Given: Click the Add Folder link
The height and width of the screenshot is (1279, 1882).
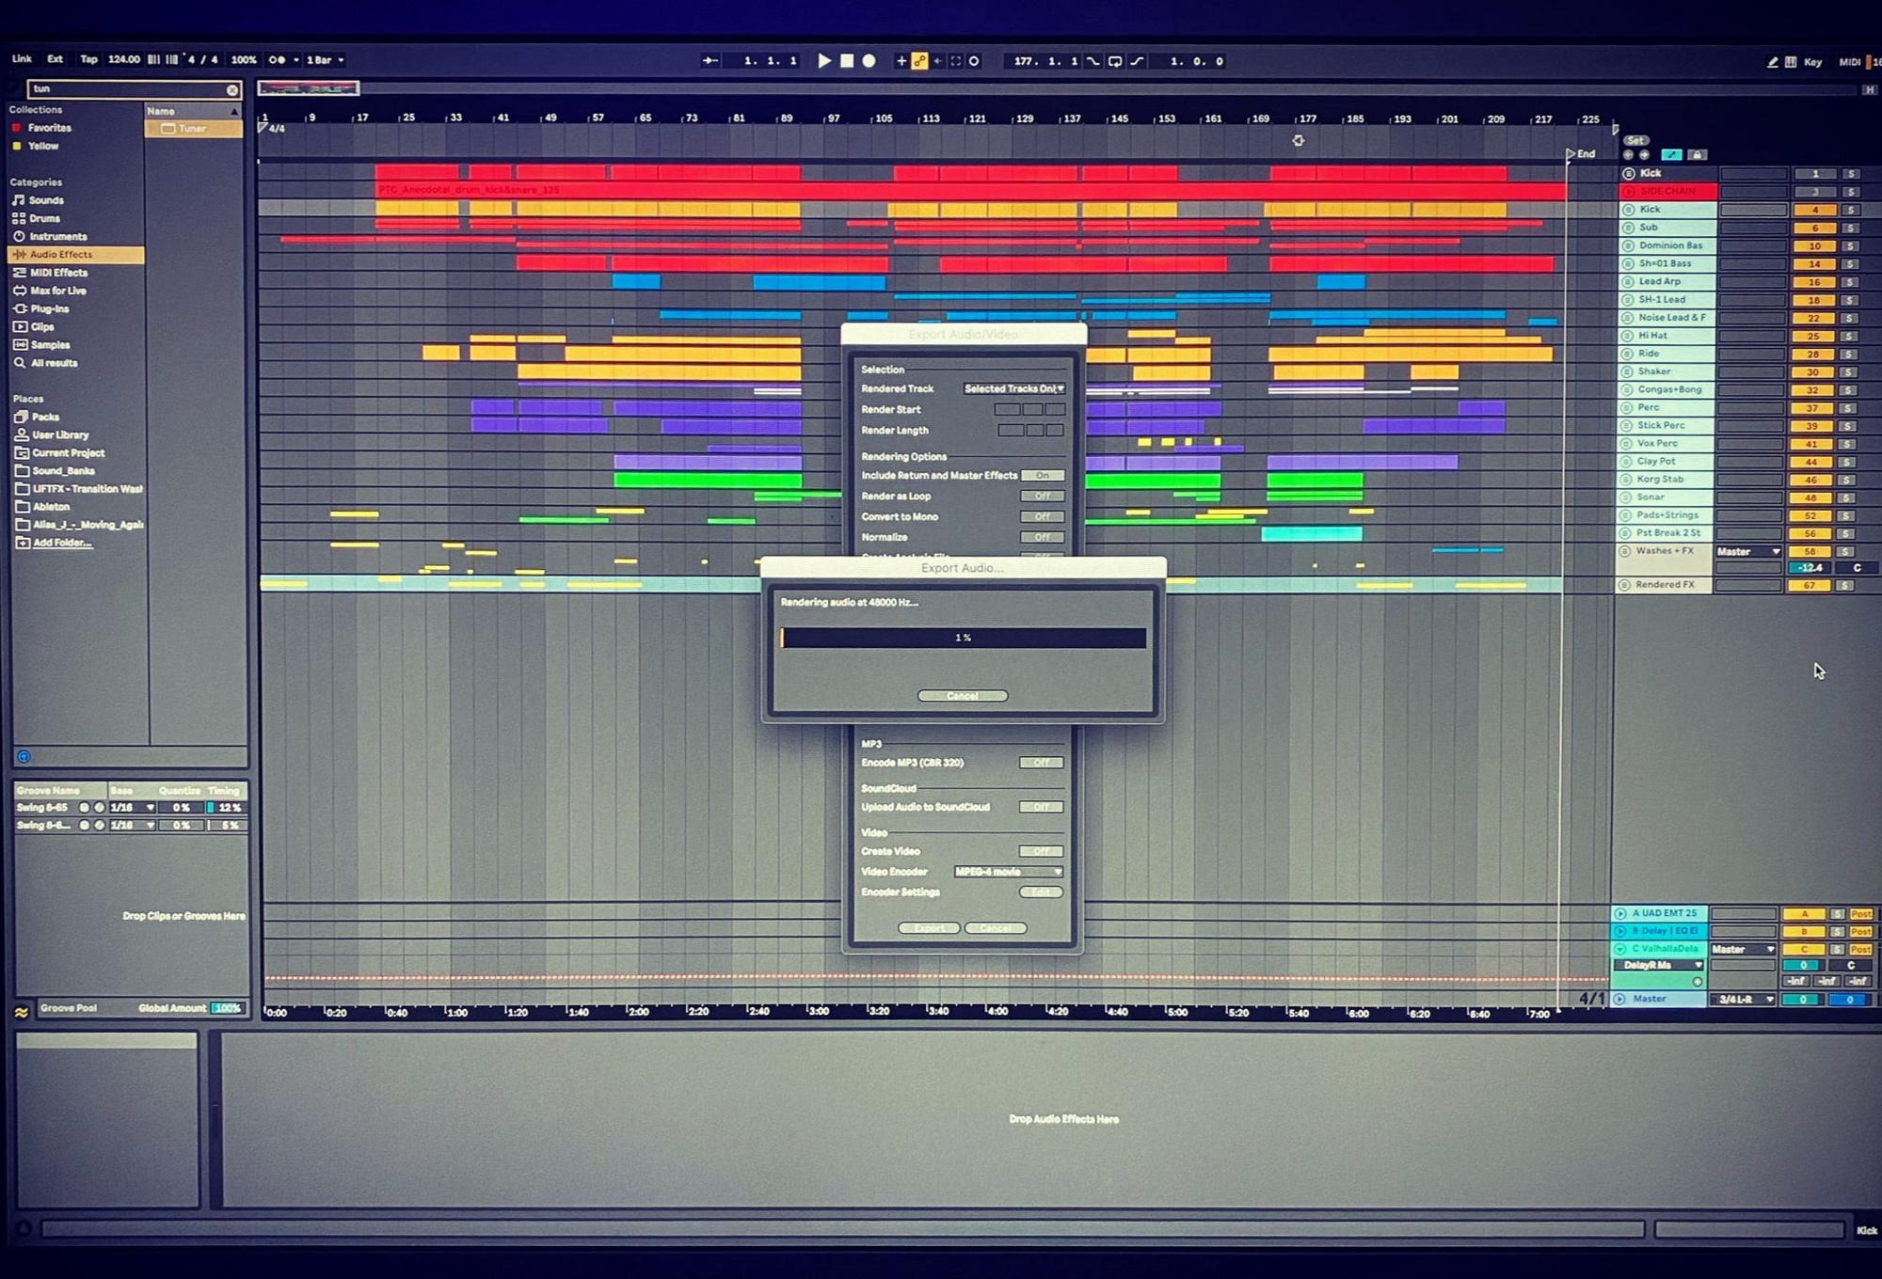Looking at the screenshot, I should pos(61,543).
